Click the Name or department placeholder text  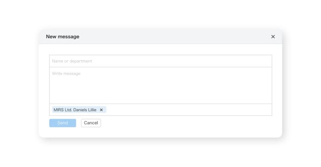[72, 61]
